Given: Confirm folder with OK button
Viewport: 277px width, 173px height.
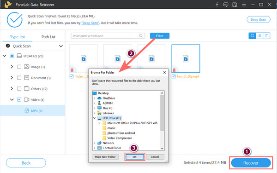Looking at the screenshot, I should coord(135,157).
